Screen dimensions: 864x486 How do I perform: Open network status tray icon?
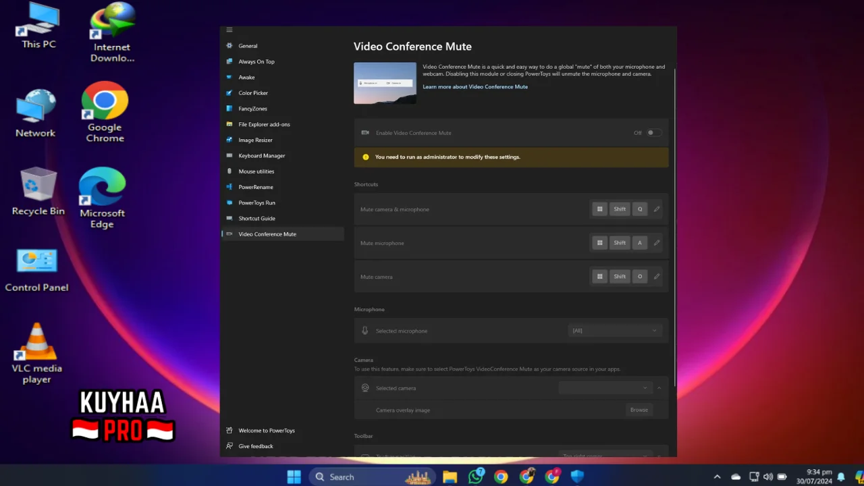tap(754, 477)
